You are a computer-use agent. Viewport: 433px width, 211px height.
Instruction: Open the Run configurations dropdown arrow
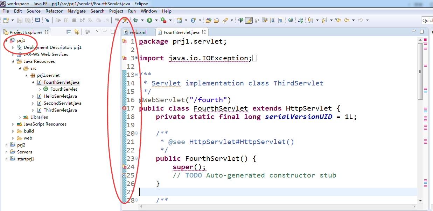click(x=156, y=20)
